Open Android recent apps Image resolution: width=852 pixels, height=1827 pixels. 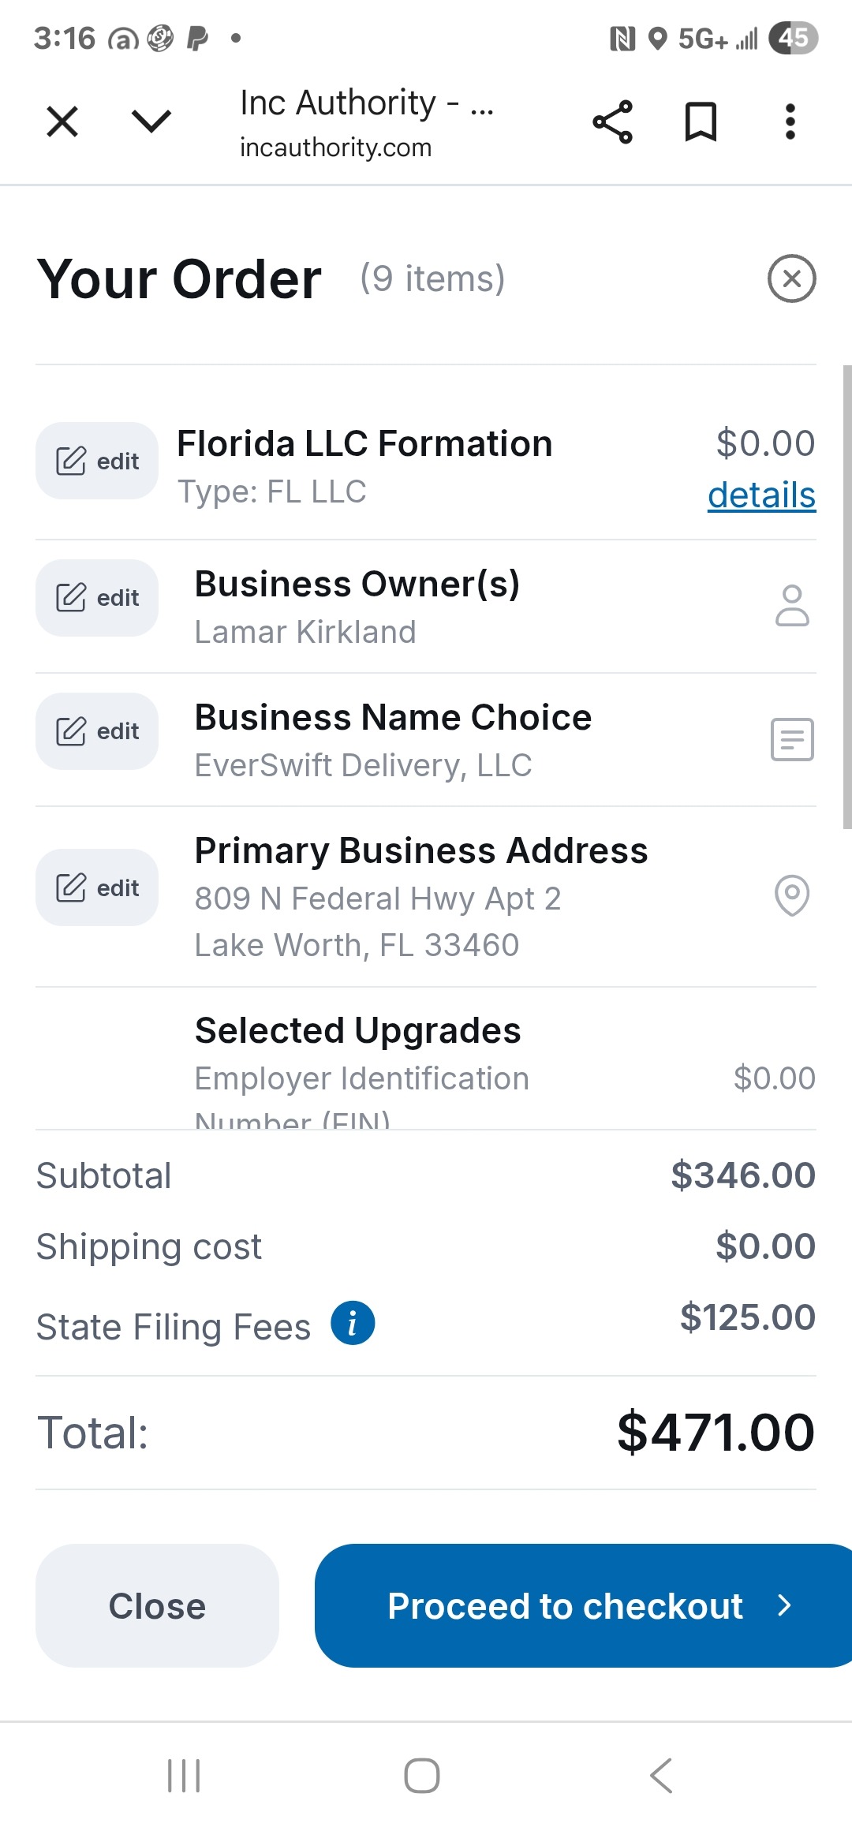click(x=184, y=1776)
